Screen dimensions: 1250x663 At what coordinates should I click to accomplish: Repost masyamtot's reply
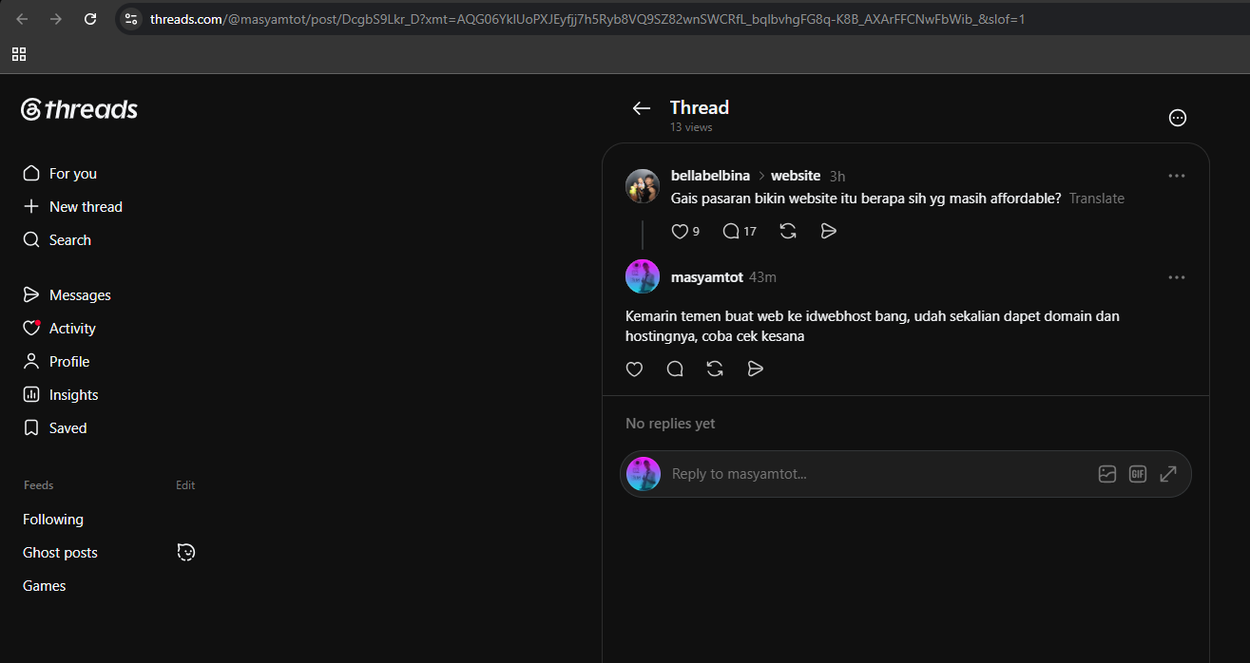click(715, 369)
